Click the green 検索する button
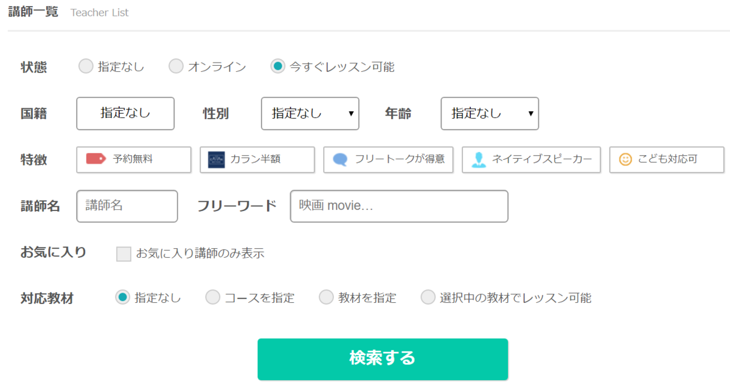The height and width of the screenshot is (388, 730). (383, 359)
